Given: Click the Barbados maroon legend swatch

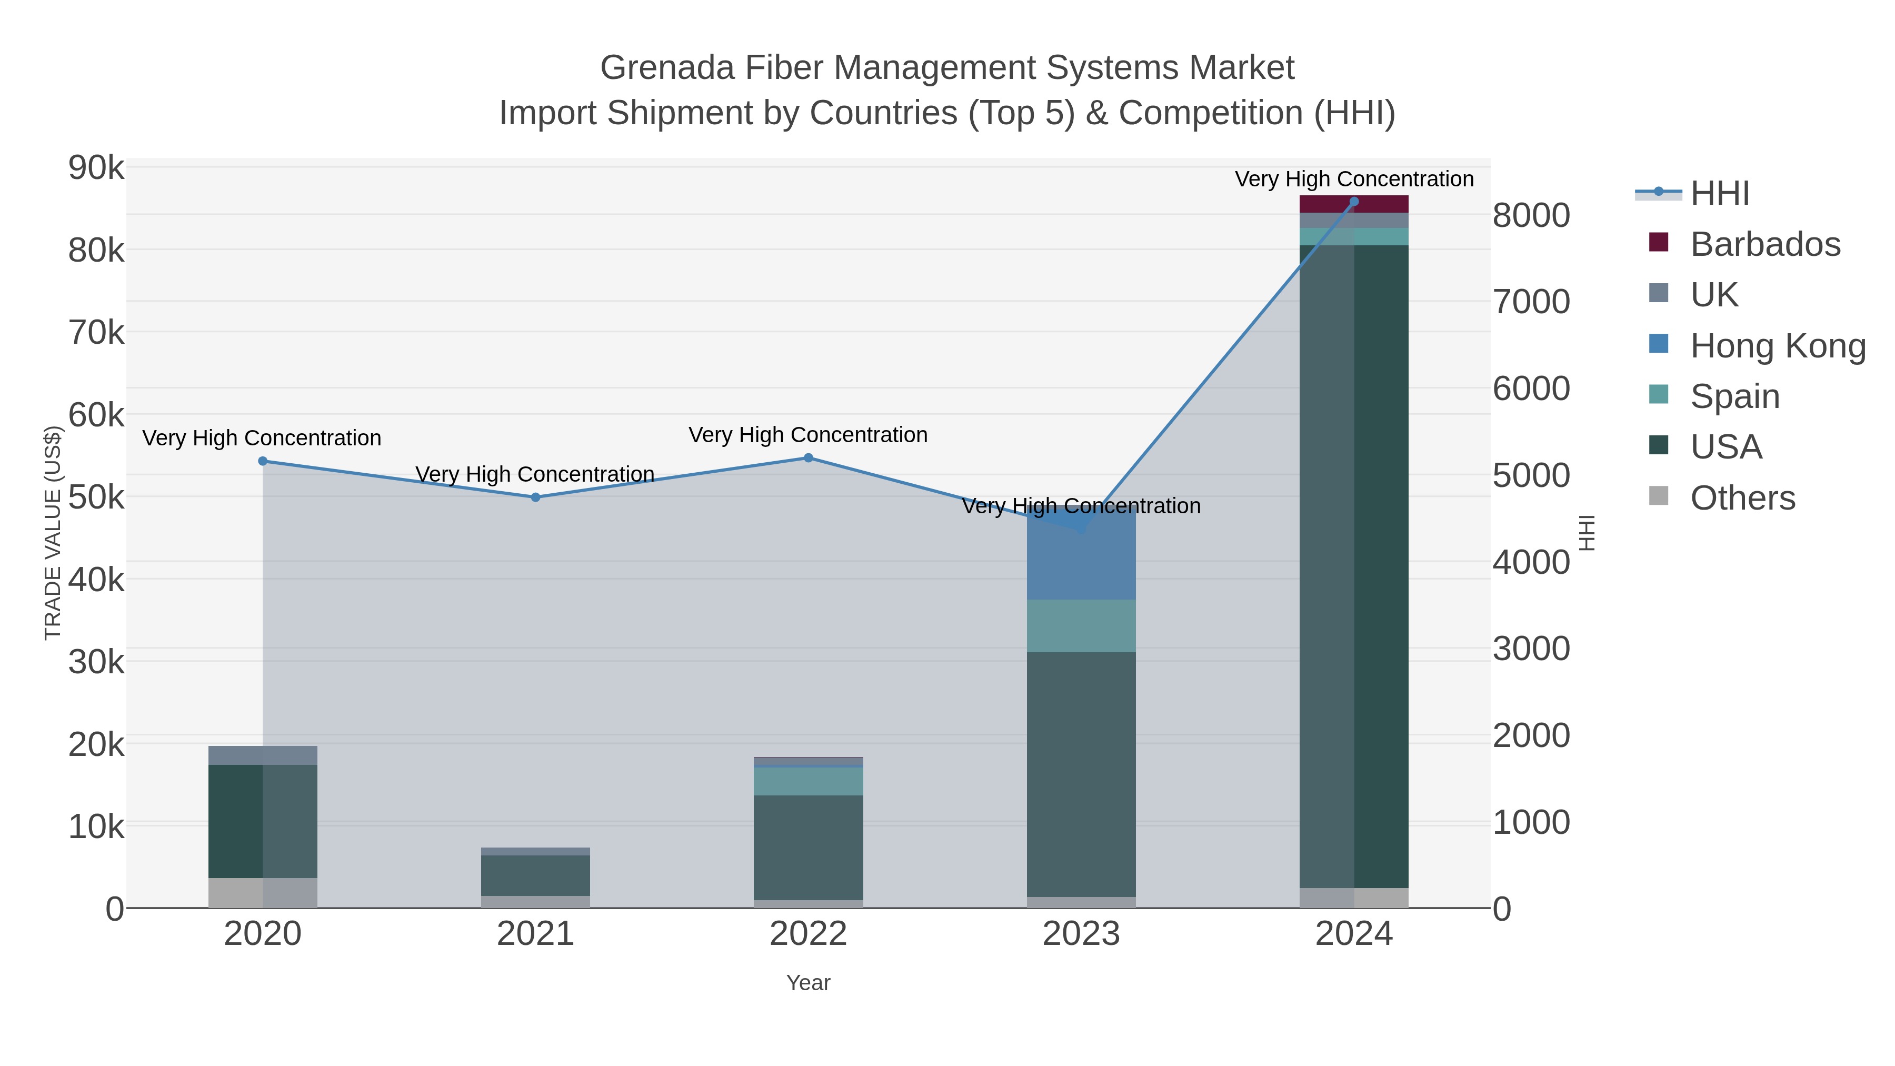Looking at the screenshot, I should tap(1659, 241).
